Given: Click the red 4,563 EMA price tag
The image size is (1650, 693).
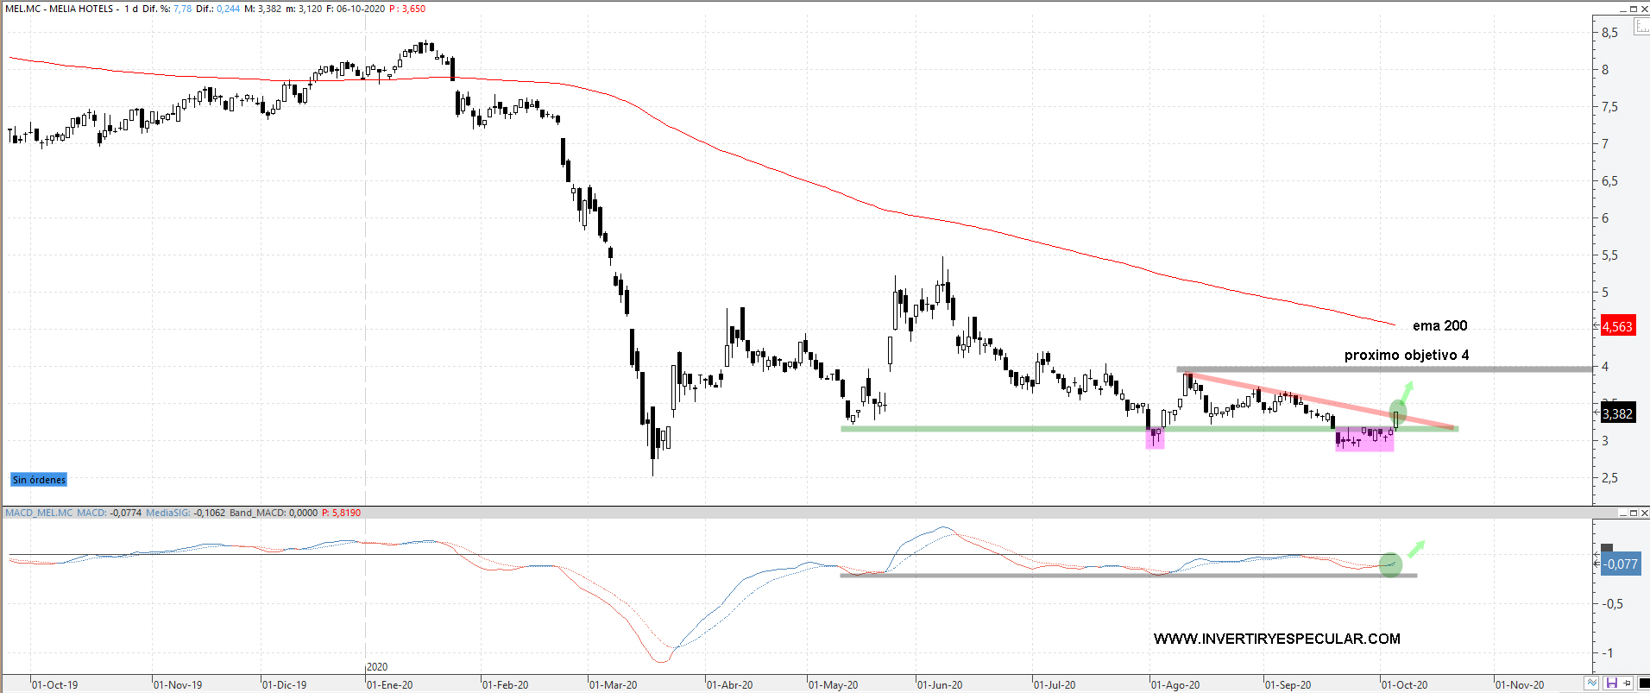Looking at the screenshot, I should click(x=1617, y=326).
